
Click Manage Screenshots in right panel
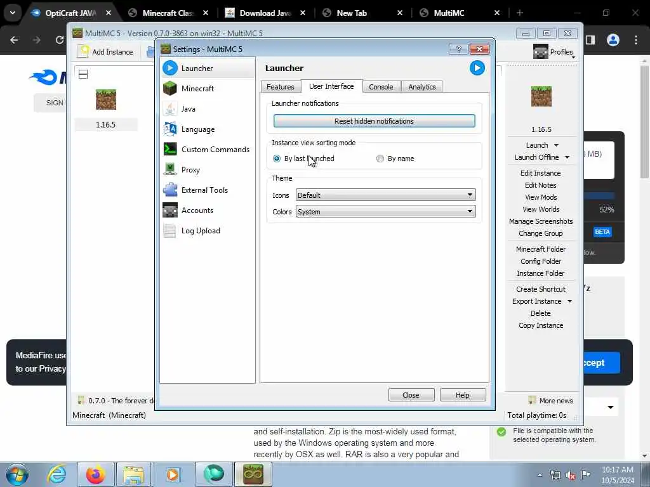click(541, 221)
